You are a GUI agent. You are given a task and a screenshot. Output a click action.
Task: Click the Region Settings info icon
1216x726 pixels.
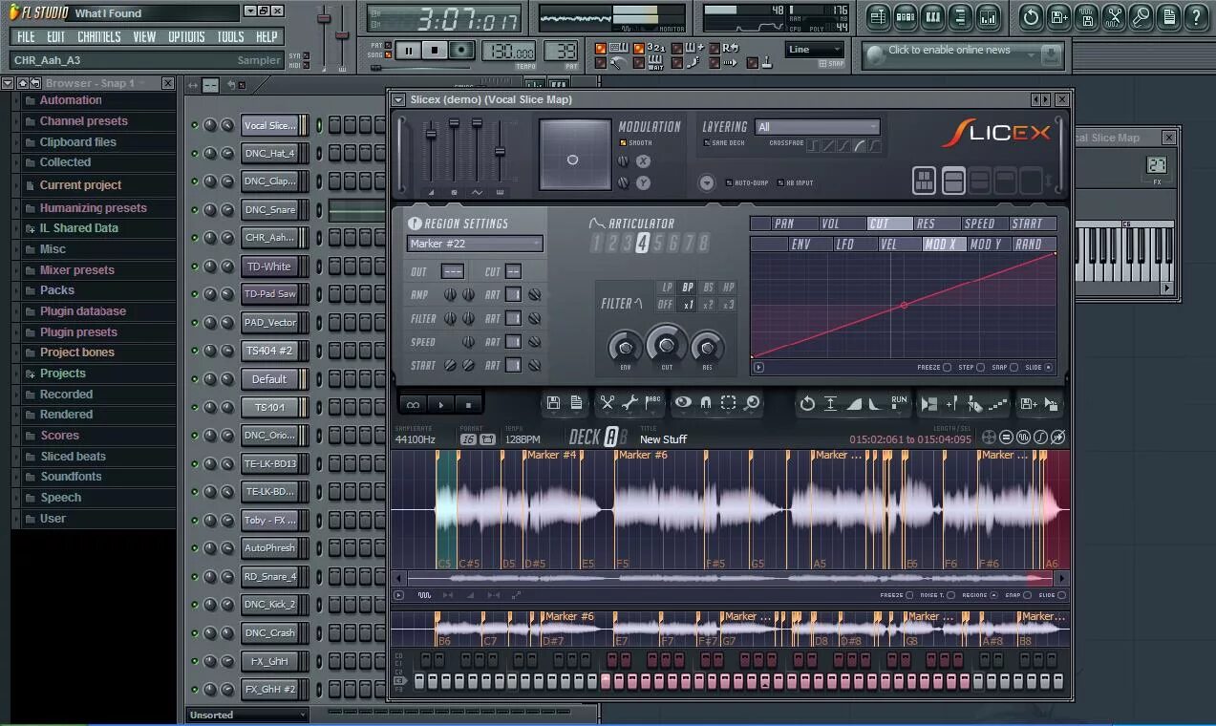[x=415, y=224]
